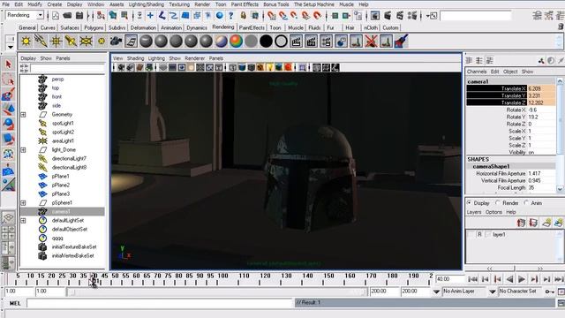The width and height of the screenshot is (565, 318).
Task: Click the current frame field showing 40.00
Action: (x=449, y=279)
